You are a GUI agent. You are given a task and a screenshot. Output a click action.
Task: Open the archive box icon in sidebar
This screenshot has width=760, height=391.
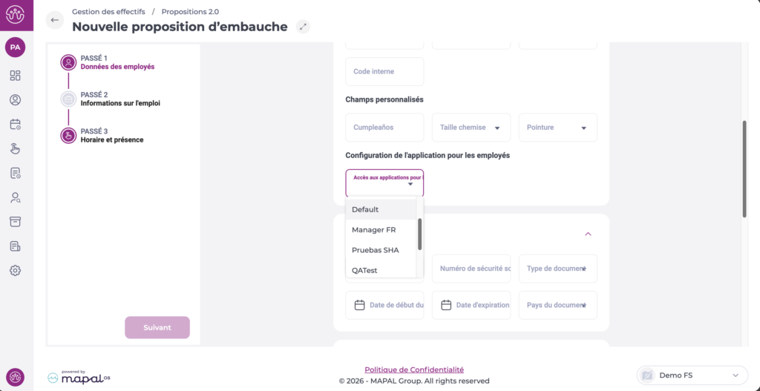pos(16,222)
